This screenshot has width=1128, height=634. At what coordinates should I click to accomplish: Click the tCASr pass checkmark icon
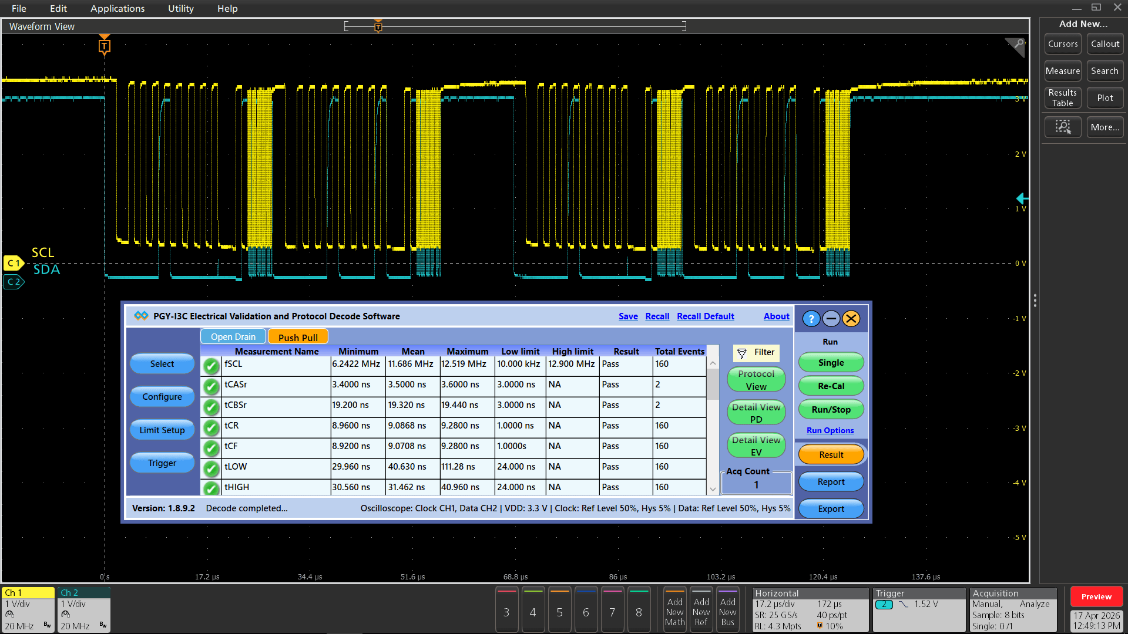[211, 387]
